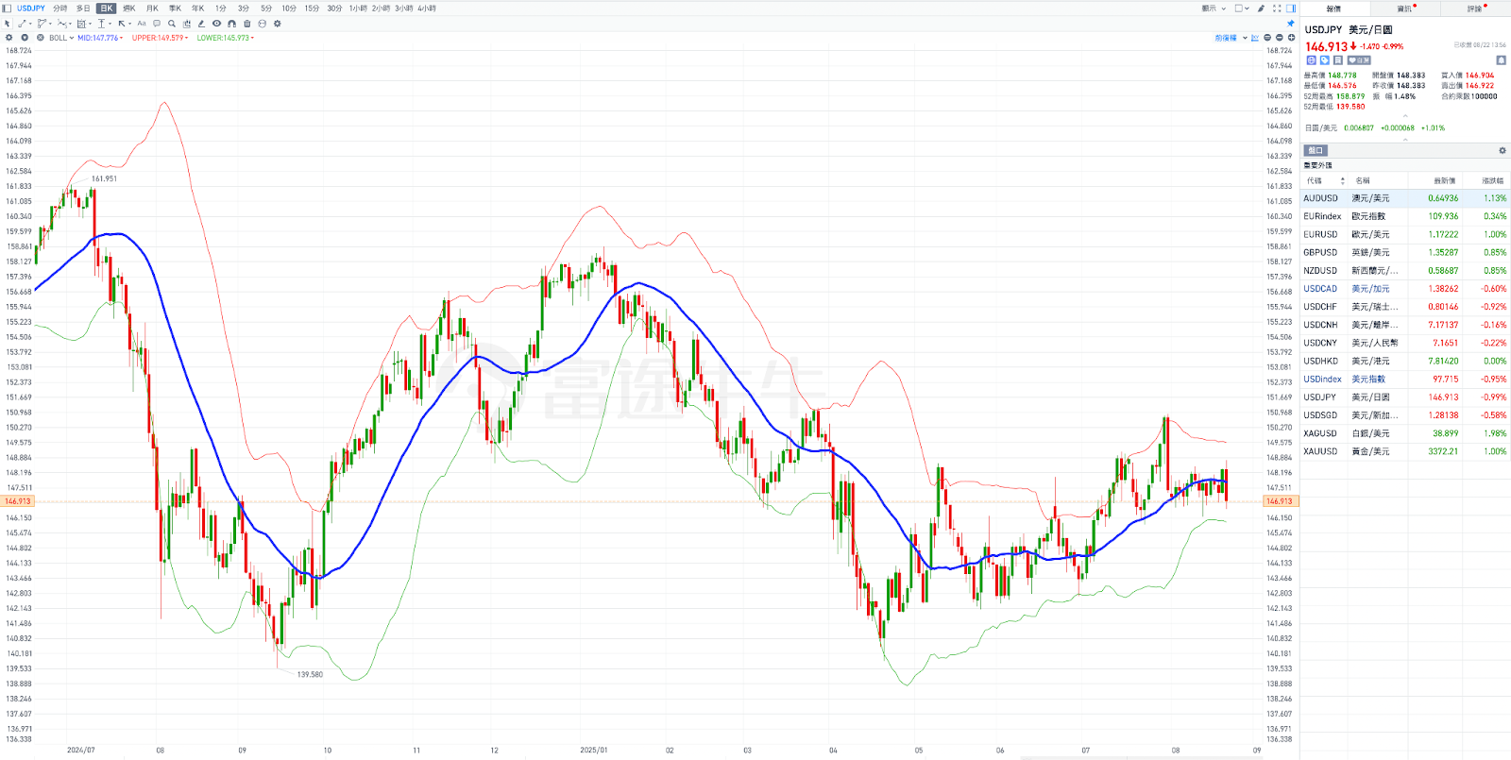Image resolution: width=1511 pixels, height=760 pixels.
Task: Sort the list by 代碼 column
Action: coord(1326,180)
